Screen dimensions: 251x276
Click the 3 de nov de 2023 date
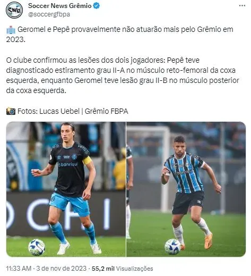(x=62, y=269)
